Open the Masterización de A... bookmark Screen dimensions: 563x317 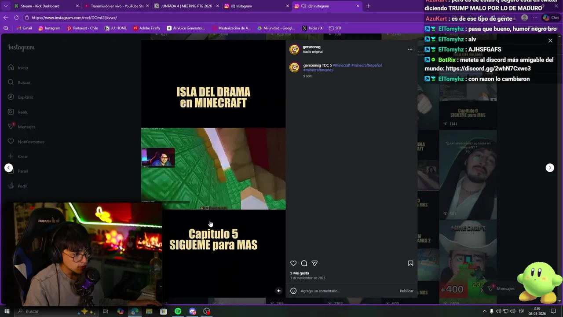(231, 28)
